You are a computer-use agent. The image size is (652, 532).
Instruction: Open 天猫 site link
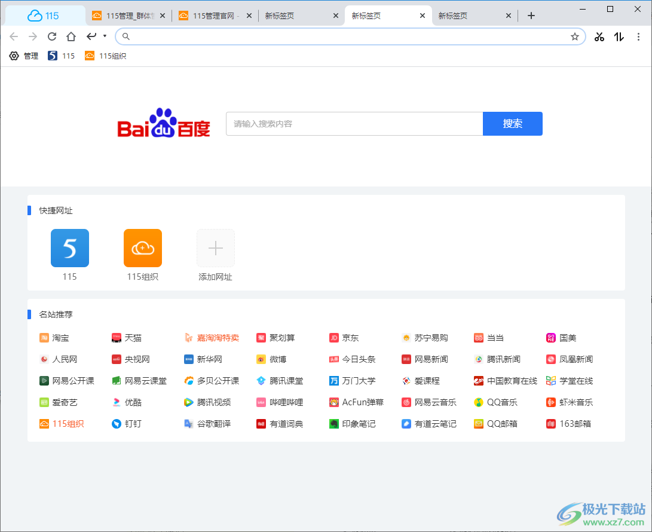(127, 338)
